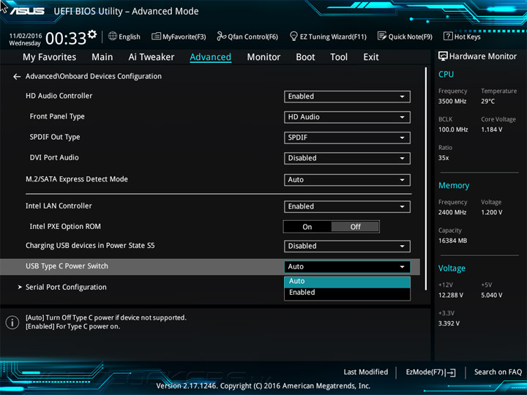Image resolution: width=527 pixels, height=395 pixels.
Task: Open Charging USB devices in S5 dropdown
Action: 347,247
